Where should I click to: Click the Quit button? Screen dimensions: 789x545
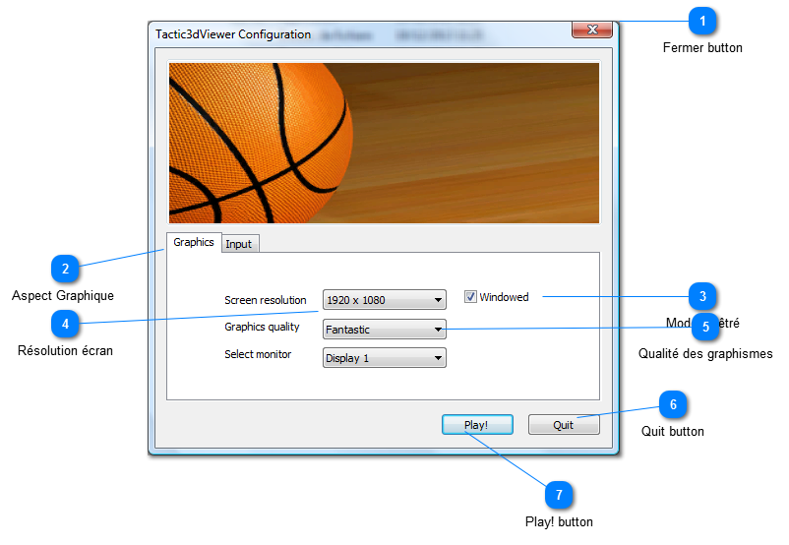click(x=564, y=425)
